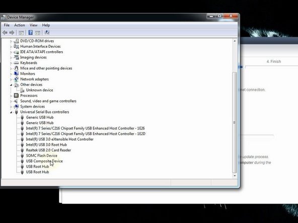The image size is (298, 223).
Task: Select Sound, video and game controllers label
Action: tap(48, 101)
